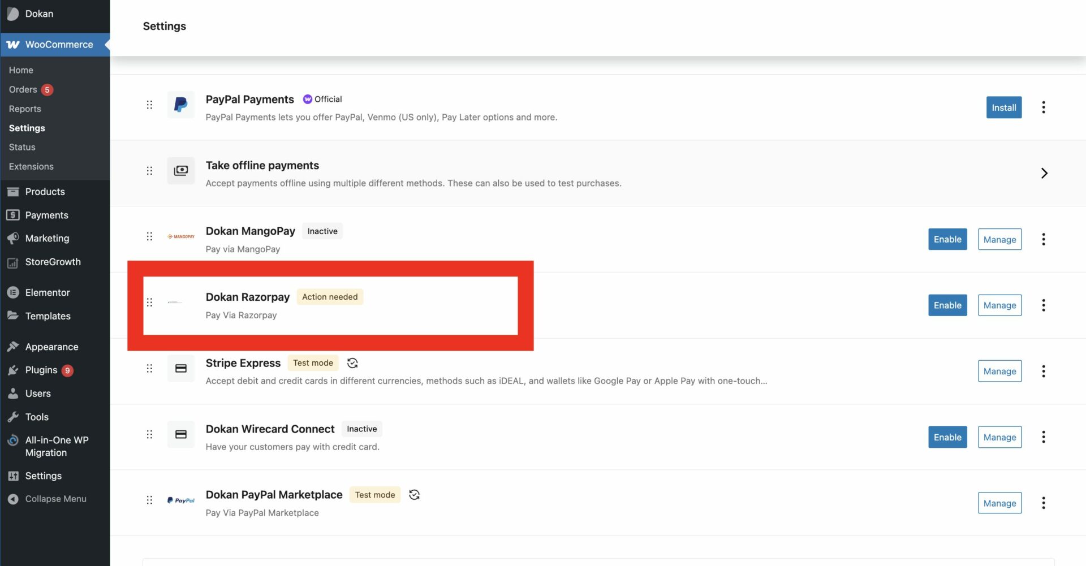Open Orders in the WooCommerce submenu
The height and width of the screenshot is (566, 1086).
(23, 89)
